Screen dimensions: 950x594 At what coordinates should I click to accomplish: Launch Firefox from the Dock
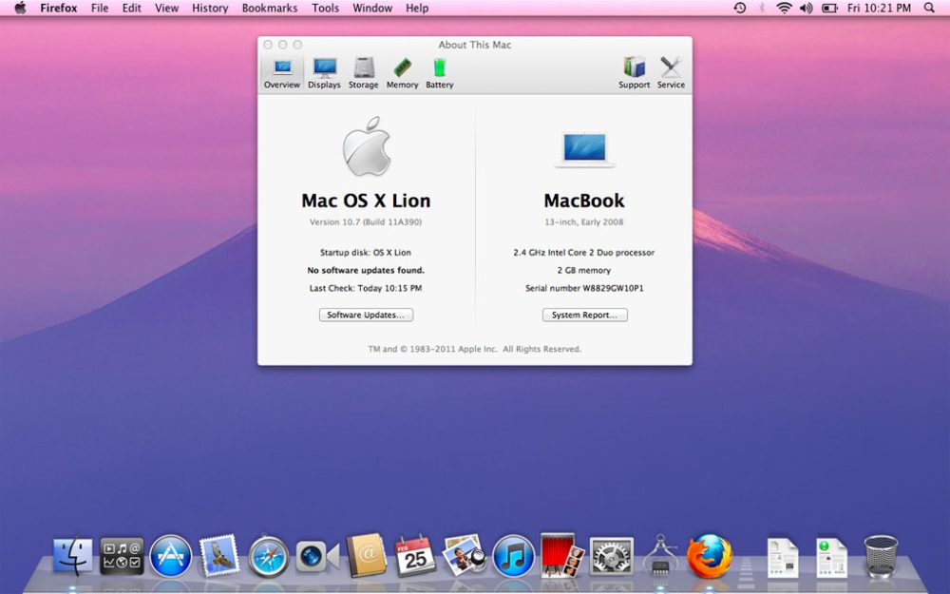711,553
